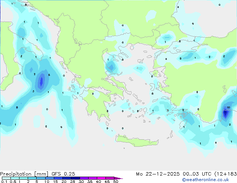Click the dark blue rain core west of Greece
This screenshot has width=237, height=183.
(41, 81)
